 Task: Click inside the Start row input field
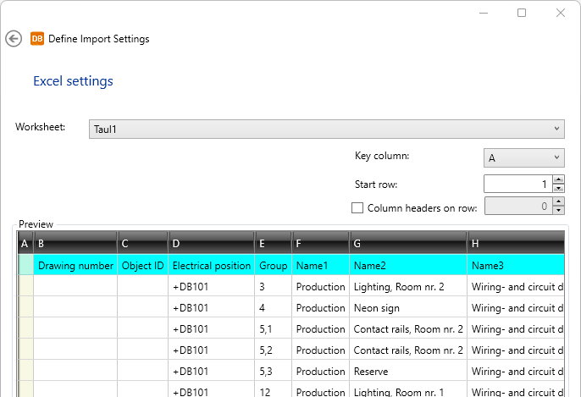click(517, 184)
